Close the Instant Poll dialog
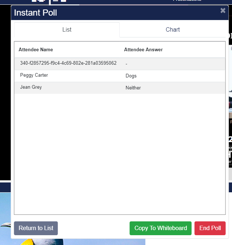This screenshot has height=245, width=232. pos(223,11)
